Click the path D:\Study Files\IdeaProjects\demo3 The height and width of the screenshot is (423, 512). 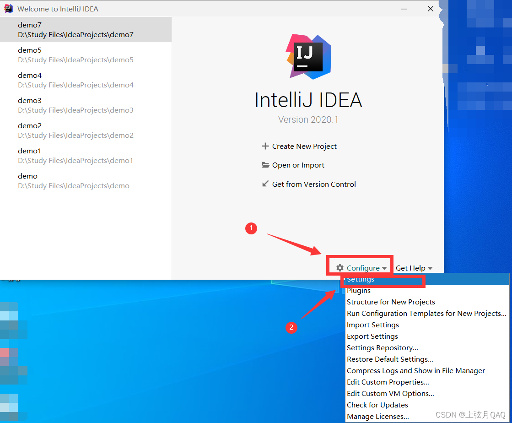pos(75,110)
